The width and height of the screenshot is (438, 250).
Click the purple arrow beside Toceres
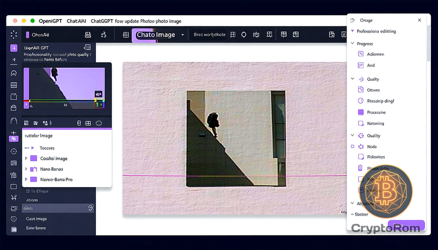point(33,148)
